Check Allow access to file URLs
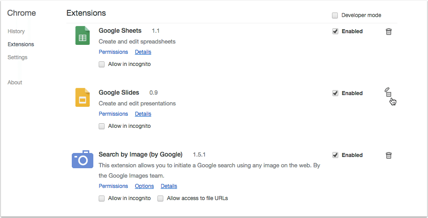This screenshot has height=218, width=428. pyautogui.click(x=161, y=198)
